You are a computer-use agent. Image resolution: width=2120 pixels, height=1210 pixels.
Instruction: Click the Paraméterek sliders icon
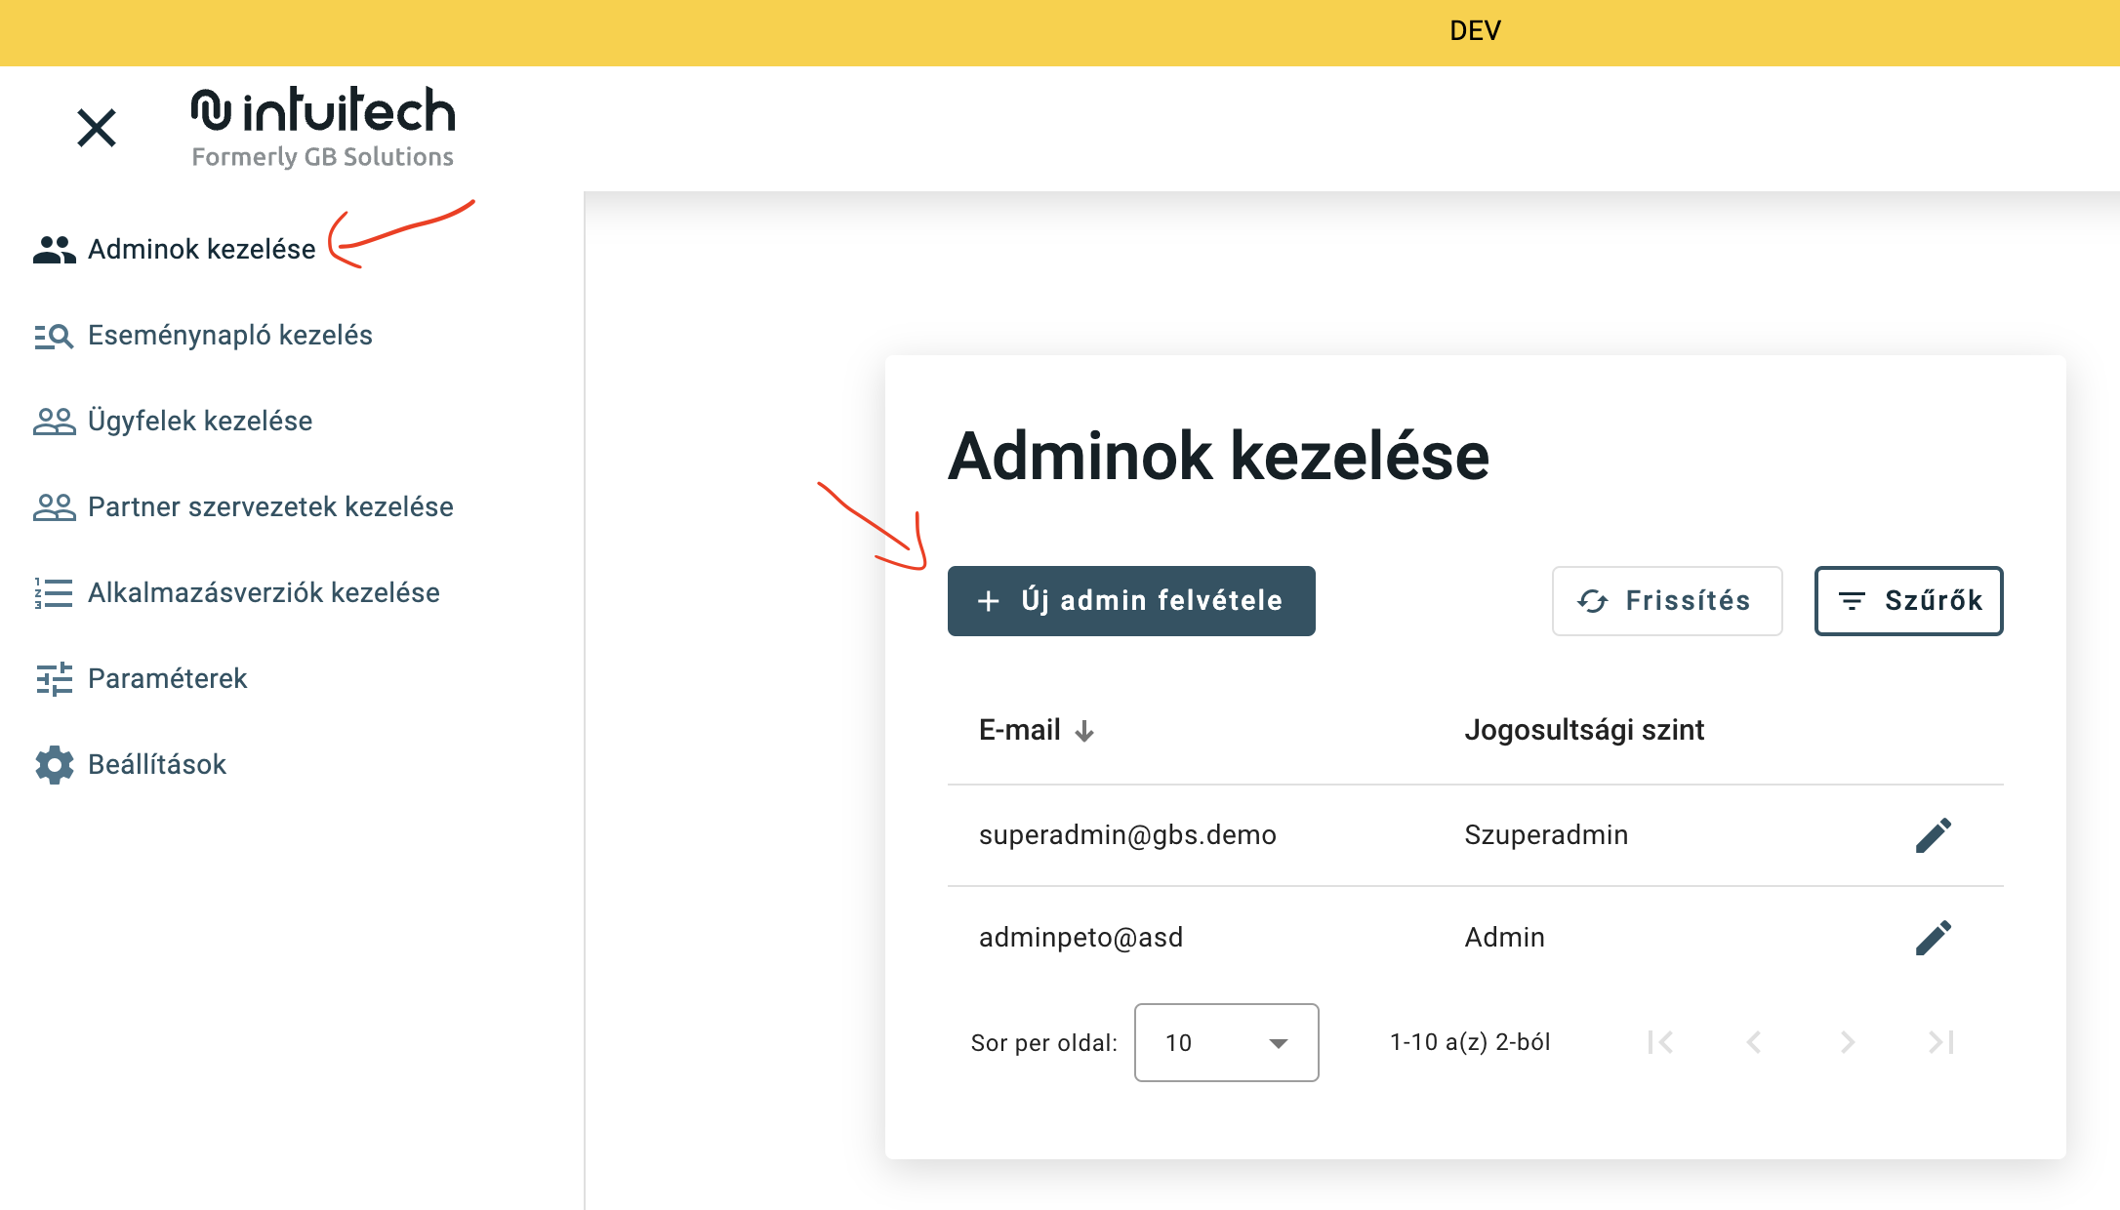(54, 678)
